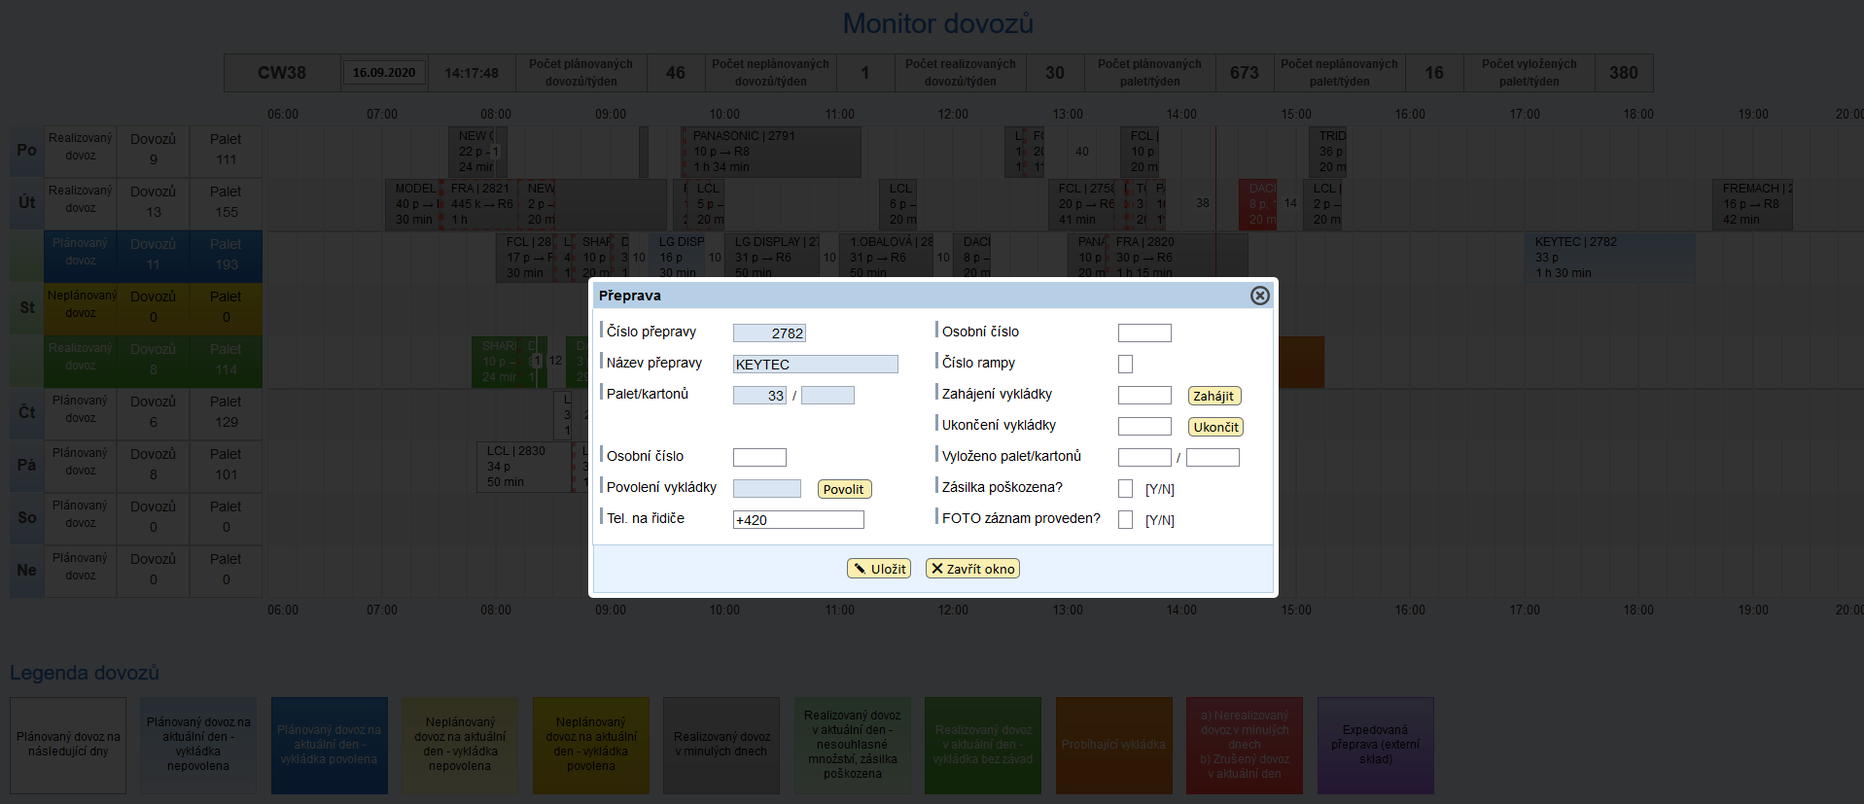Click the Ukončení vykládky time field
1864x804 pixels.
pyautogui.click(x=1144, y=426)
